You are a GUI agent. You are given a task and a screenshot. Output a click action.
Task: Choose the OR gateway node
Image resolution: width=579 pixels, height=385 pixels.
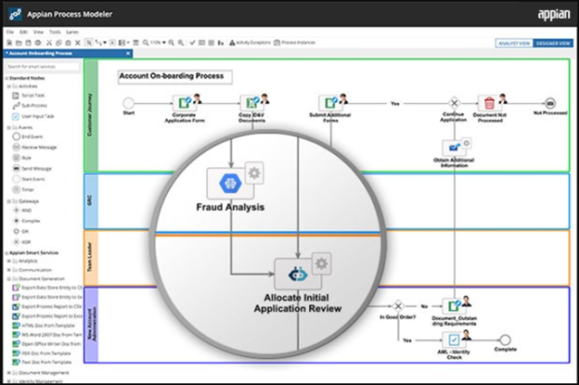click(x=20, y=231)
